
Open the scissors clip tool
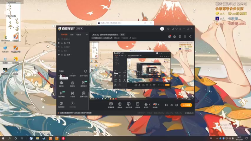(x=61, y=94)
